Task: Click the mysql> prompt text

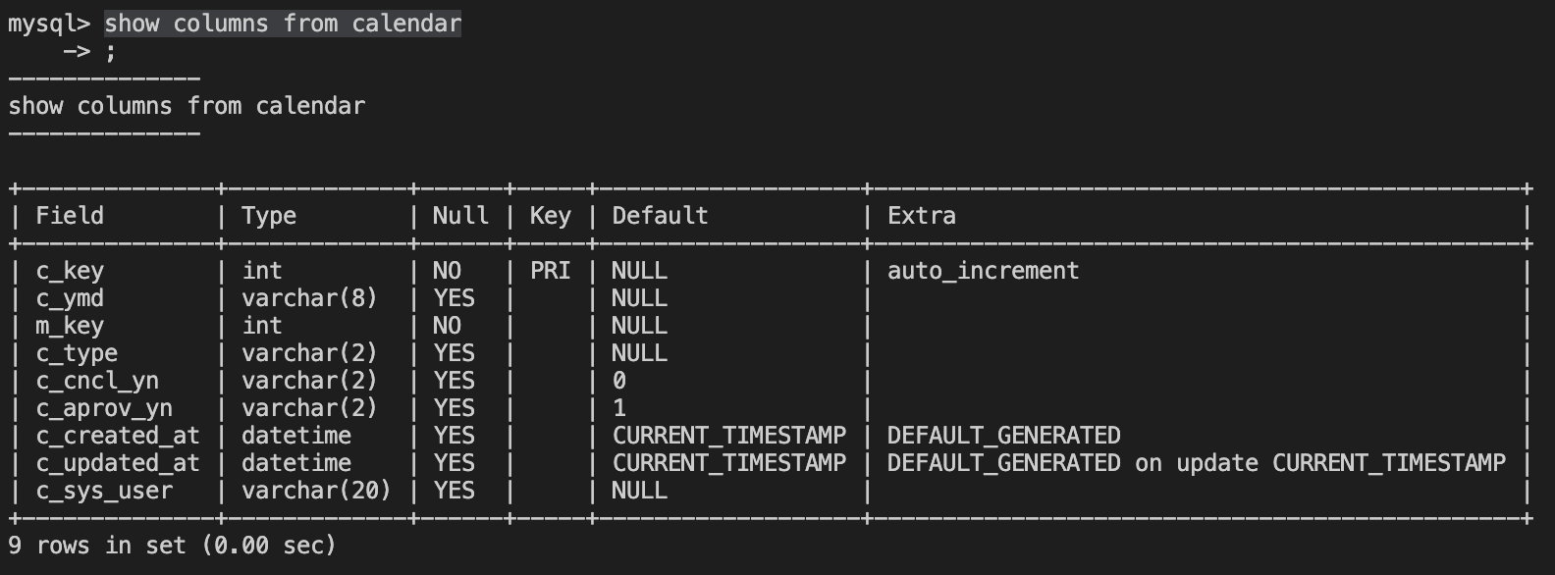Action: pyautogui.click(x=49, y=24)
